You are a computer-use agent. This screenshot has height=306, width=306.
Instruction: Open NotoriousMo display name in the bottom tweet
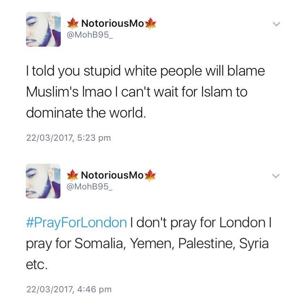112,175
